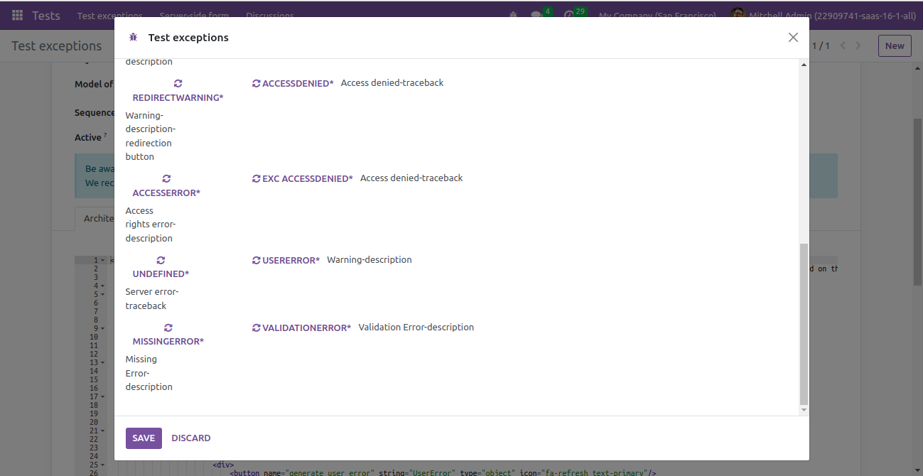
Task: Collapse code fold arrow at line 13
Action: tap(103, 362)
